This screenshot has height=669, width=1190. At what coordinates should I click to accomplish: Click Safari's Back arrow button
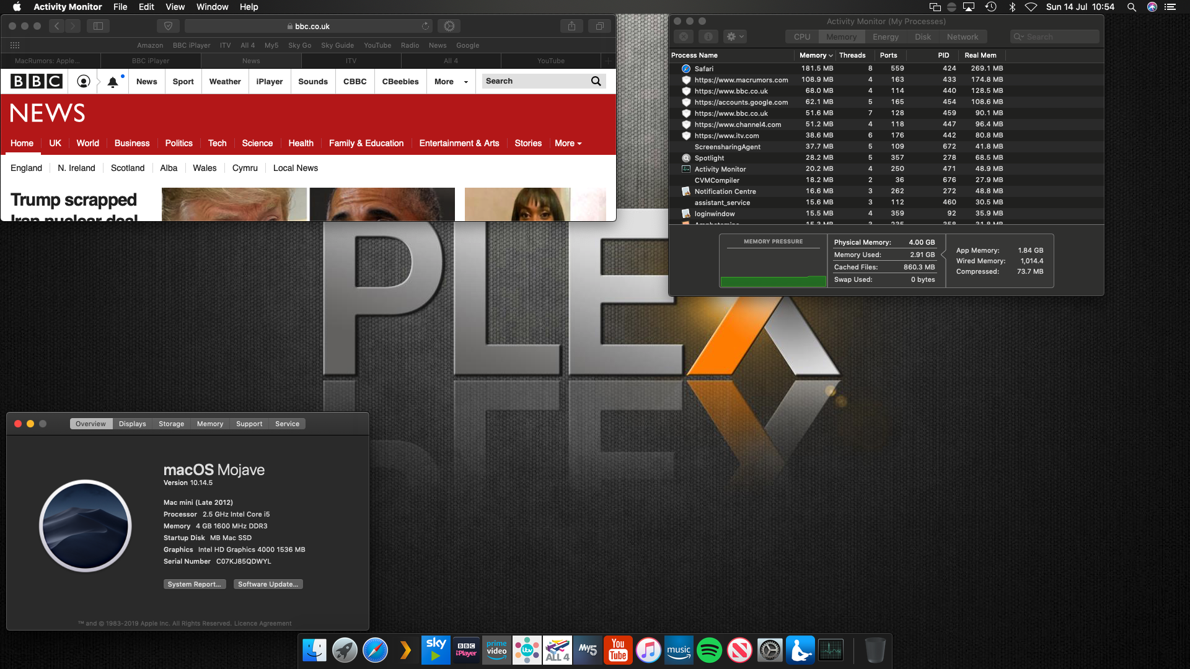point(56,26)
